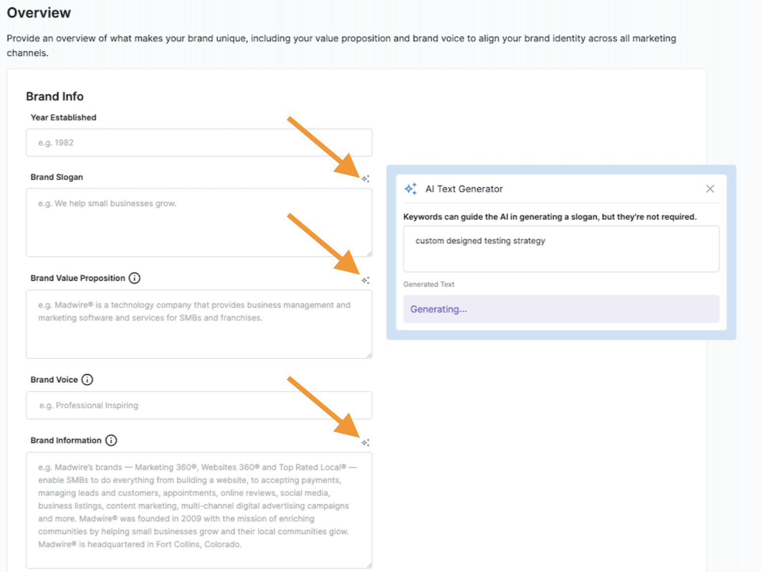Grab the Brand Slogan textarea resize handle
Image resolution: width=761 pixels, height=572 pixels.
click(369, 254)
